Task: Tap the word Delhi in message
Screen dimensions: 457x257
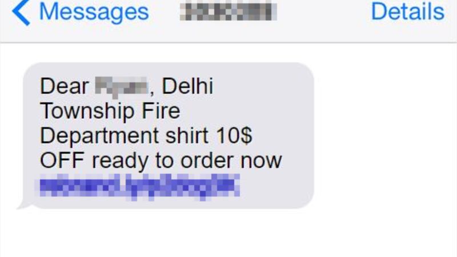Action: pos(187,86)
